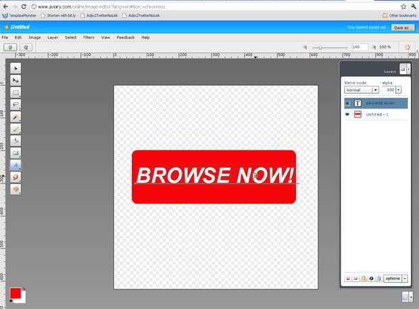Click the undo button
The width and height of the screenshot is (419, 309).
tap(10, 47)
